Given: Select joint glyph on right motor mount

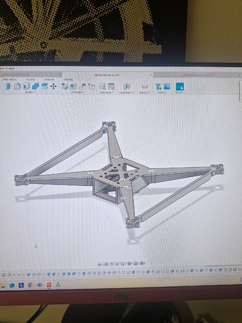Looking at the screenshot, I should click(214, 170).
